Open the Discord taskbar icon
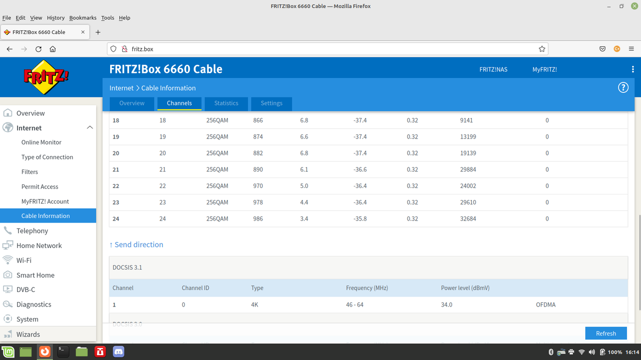 [x=119, y=352]
